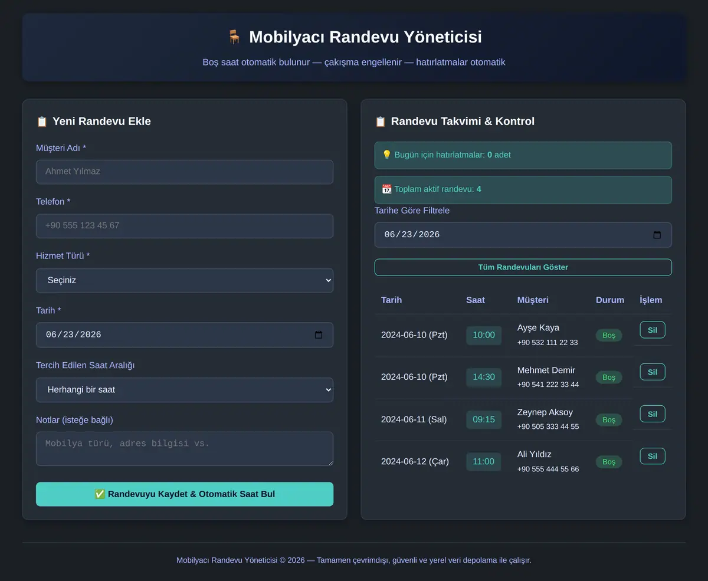Image resolution: width=708 pixels, height=581 pixels.
Task: Click the Müşteri column header
Action: 533,300
